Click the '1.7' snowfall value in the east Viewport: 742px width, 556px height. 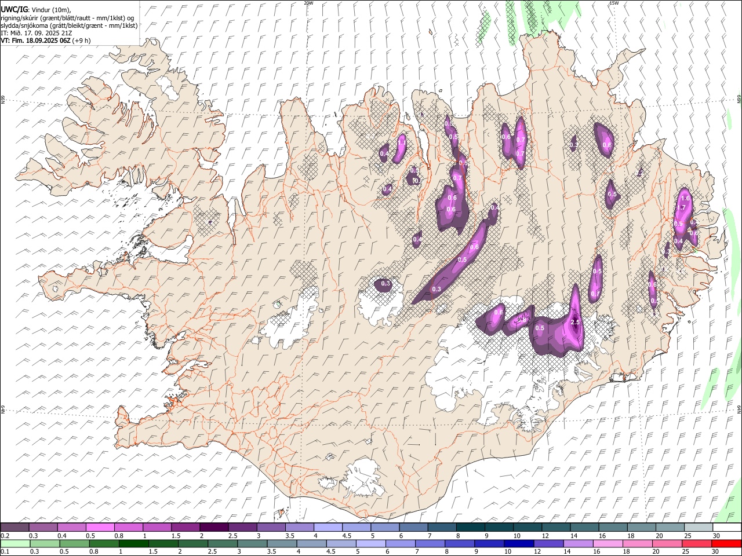(x=682, y=207)
